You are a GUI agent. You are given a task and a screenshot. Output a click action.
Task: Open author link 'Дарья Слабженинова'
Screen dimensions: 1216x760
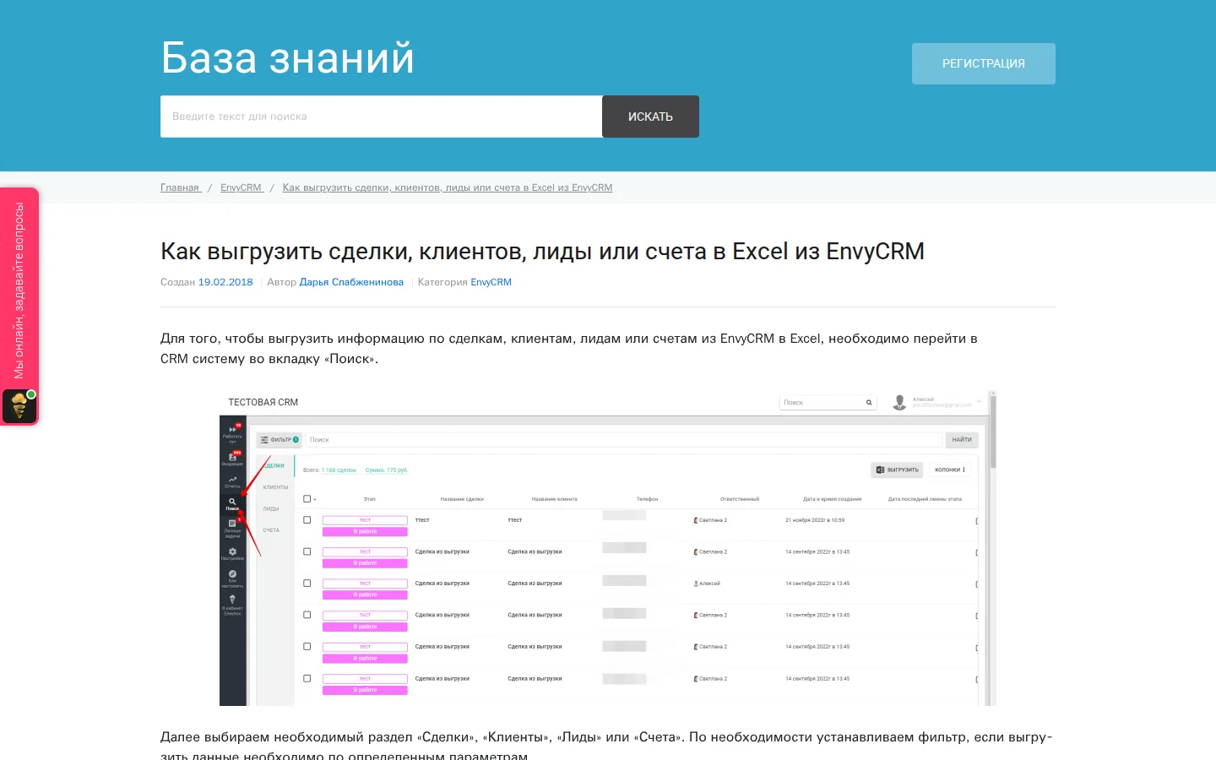pyautogui.click(x=351, y=282)
